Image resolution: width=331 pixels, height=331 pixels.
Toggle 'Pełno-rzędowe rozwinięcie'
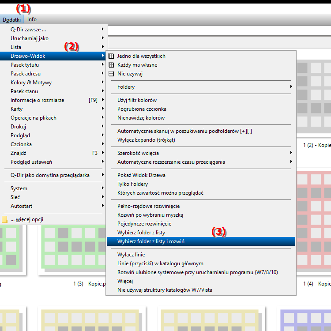[x=201, y=206]
